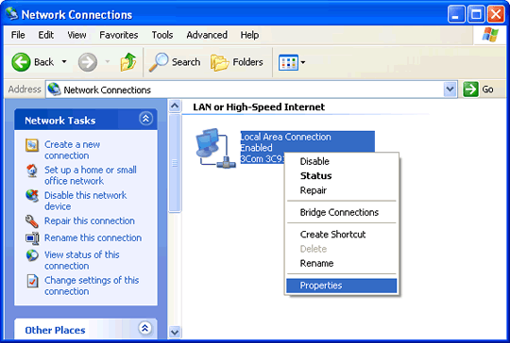510x343 pixels.
Task: Click the green Back arrow icon
Action: pos(21,62)
